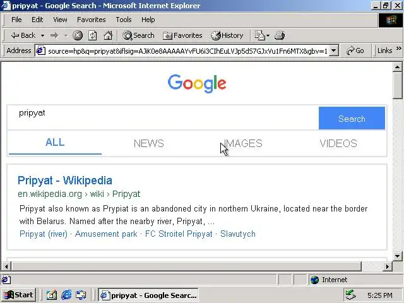Expand the Address bar dropdown list
The width and height of the screenshot is (404, 303).
[x=334, y=50]
